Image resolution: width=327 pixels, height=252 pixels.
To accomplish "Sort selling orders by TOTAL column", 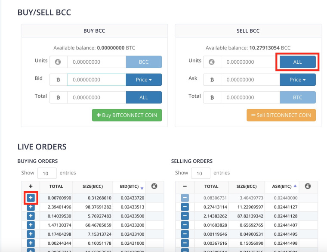I will click(211, 187).
